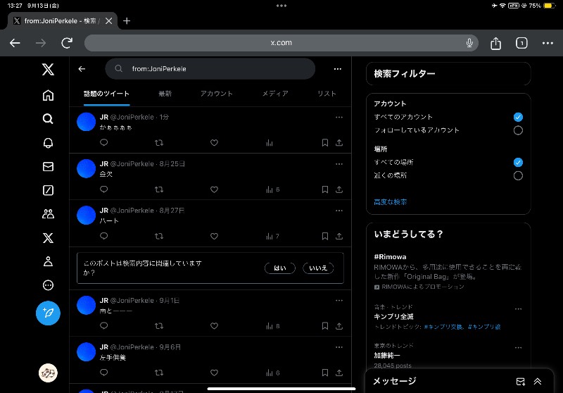Open more menu on 8月27日 post
The image size is (563, 393).
[339, 211]
